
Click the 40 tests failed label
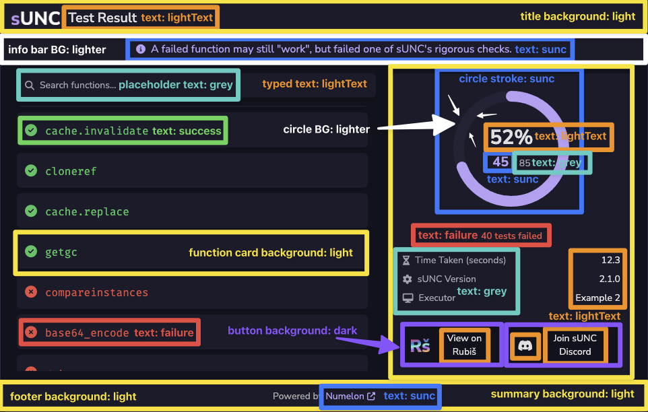tap(512, 236)
